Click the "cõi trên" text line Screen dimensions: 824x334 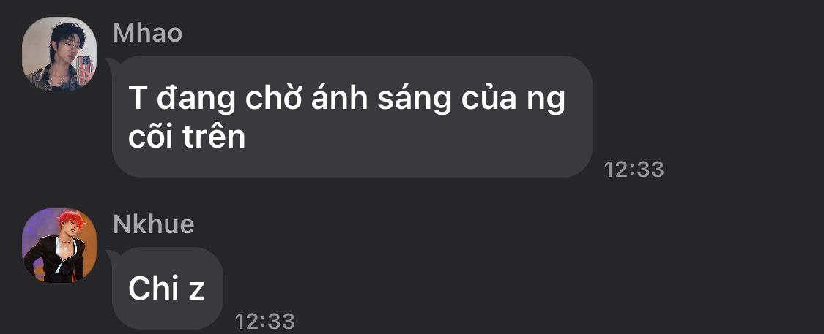pos(187,137)
